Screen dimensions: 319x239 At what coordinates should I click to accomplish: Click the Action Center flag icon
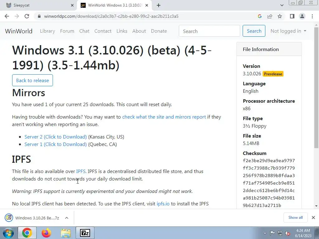tap(272, 233)
